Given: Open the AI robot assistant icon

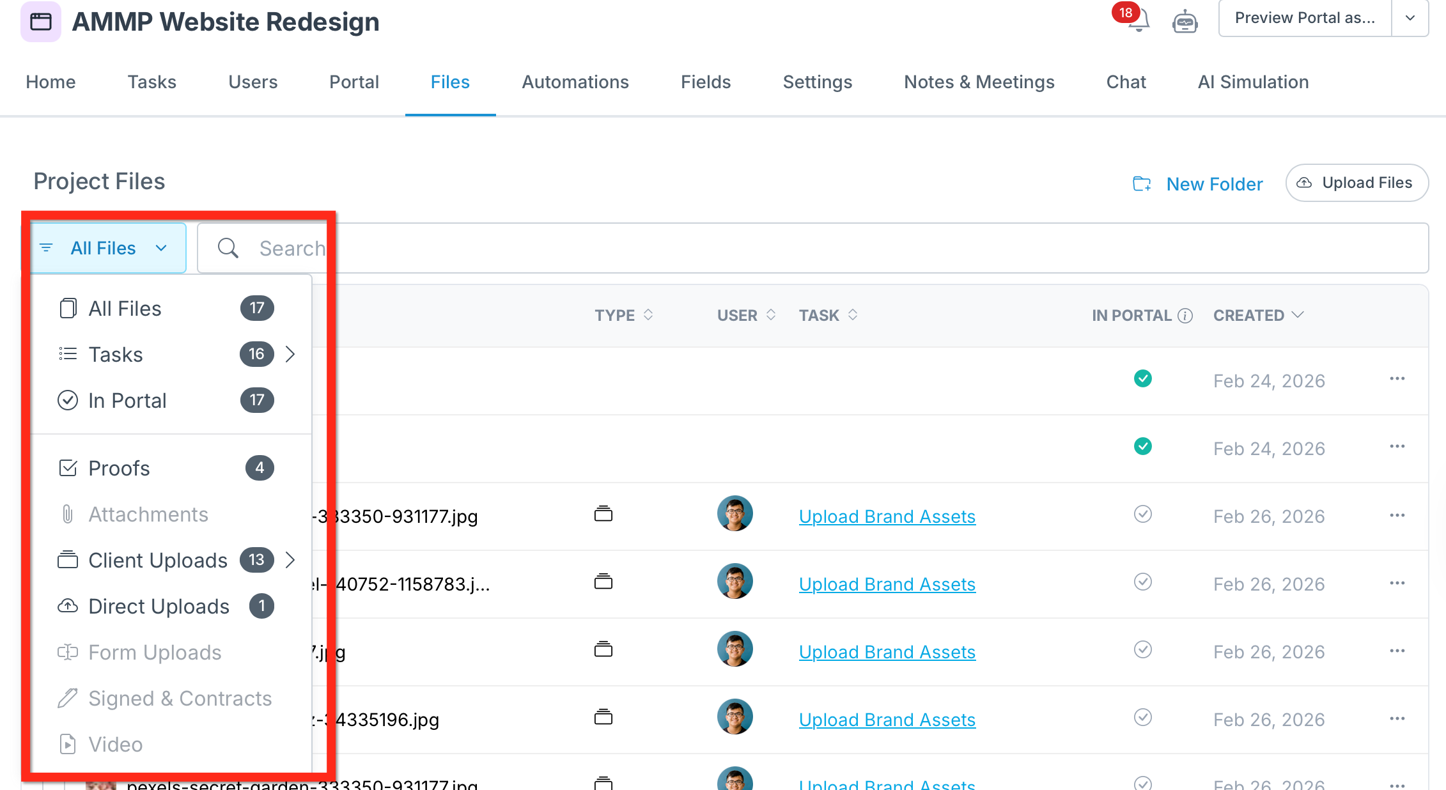Looking at the screenshot, I should 1185,22.
